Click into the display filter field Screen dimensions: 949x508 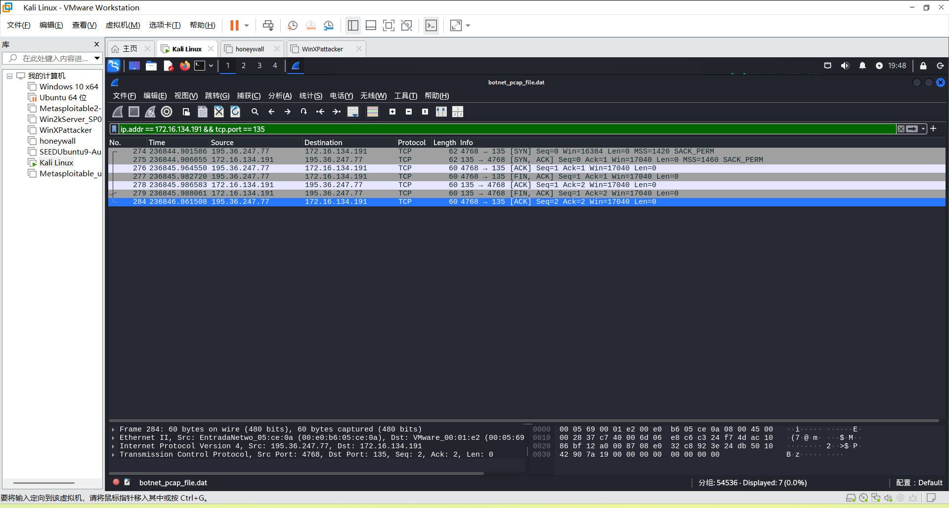pos(507,129)
